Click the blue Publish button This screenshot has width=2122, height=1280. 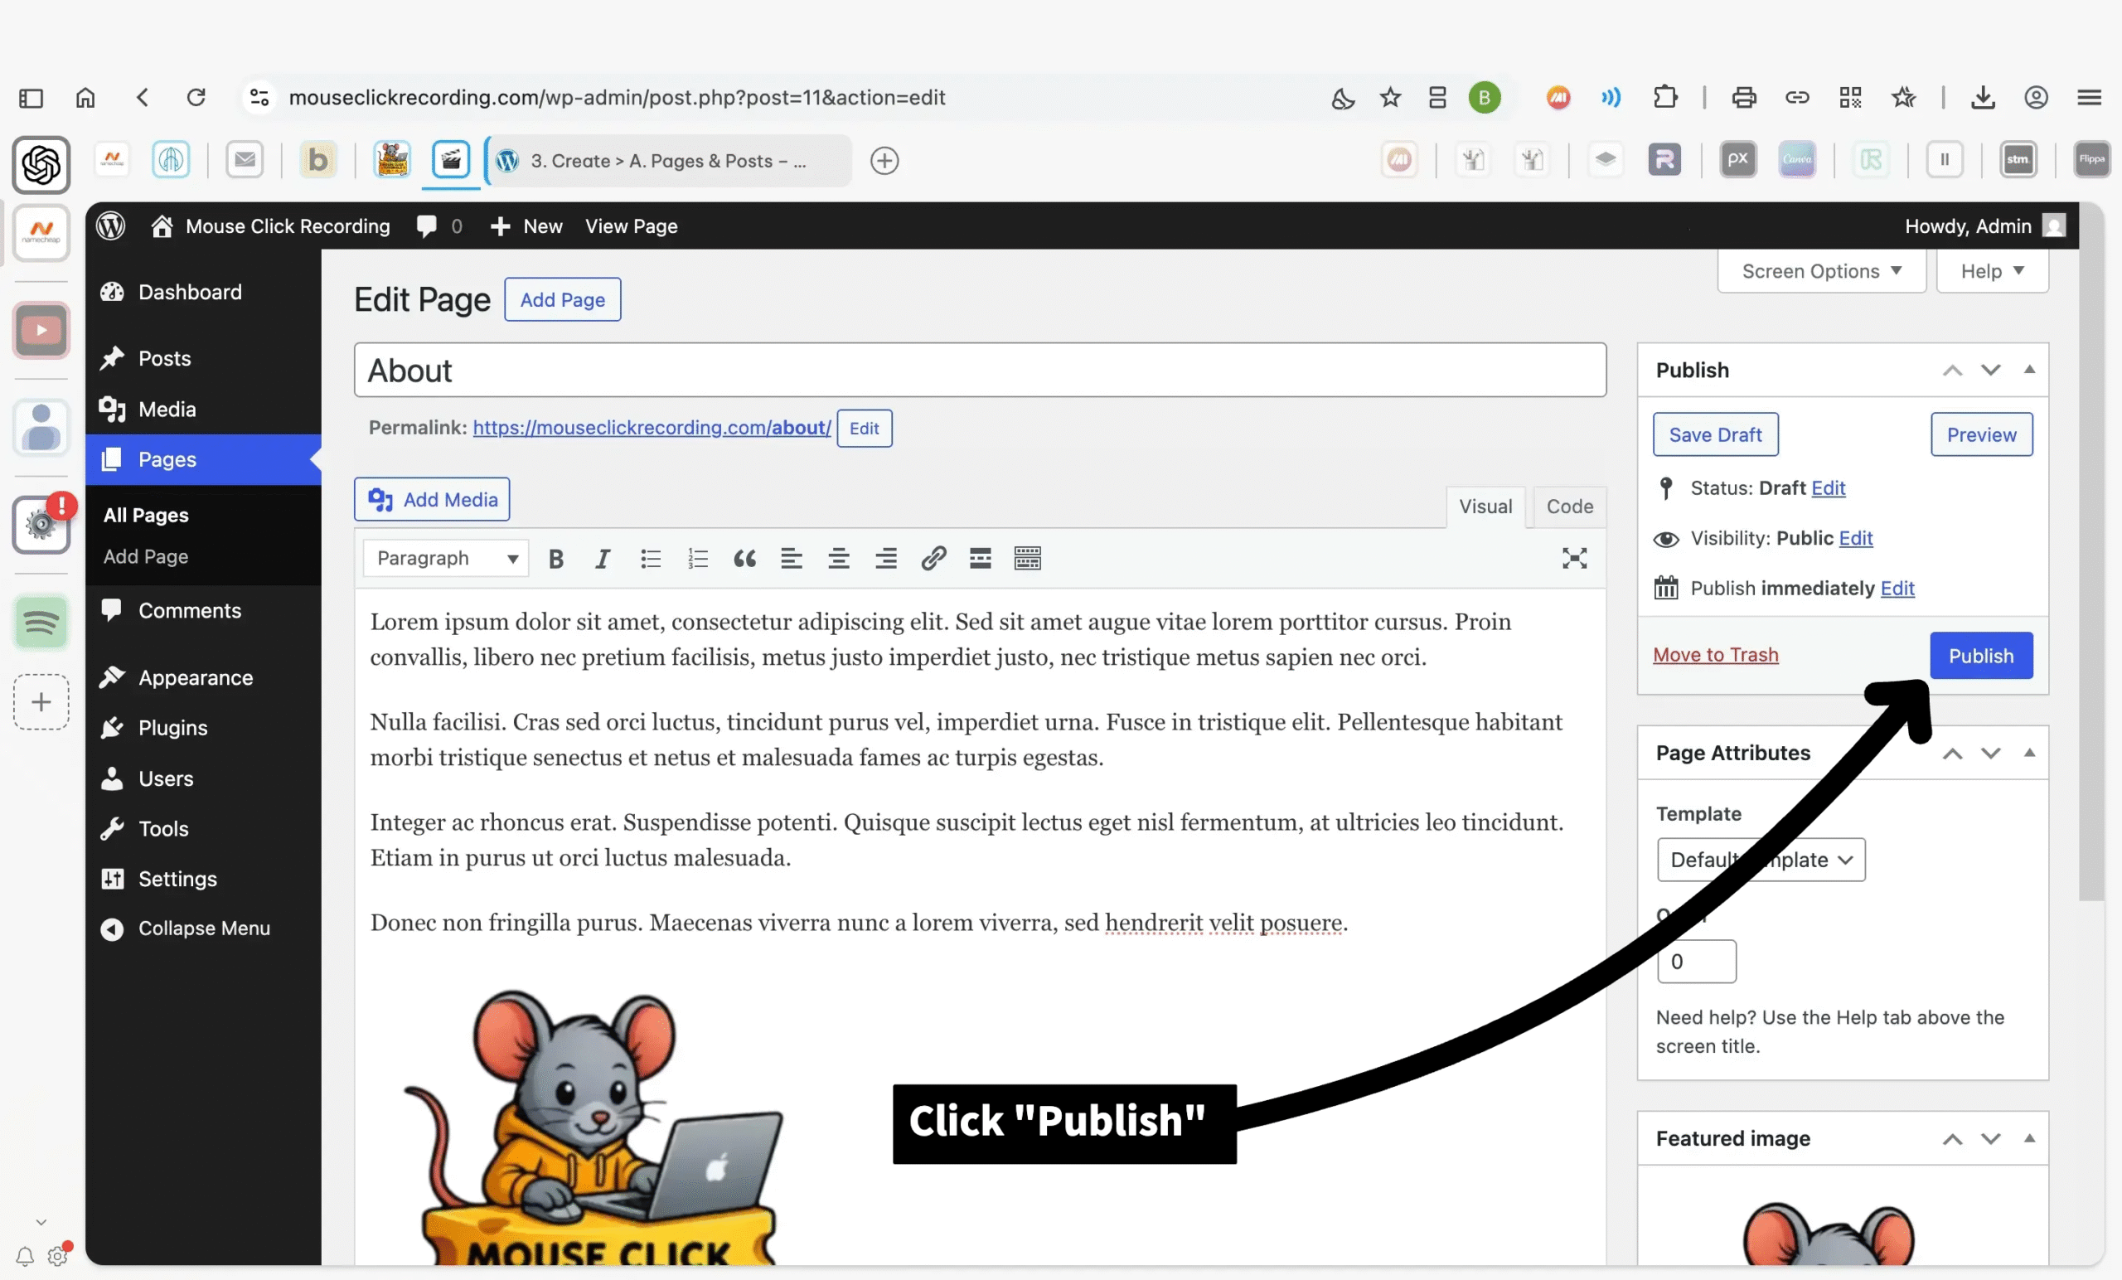(x=1981, y=657)
